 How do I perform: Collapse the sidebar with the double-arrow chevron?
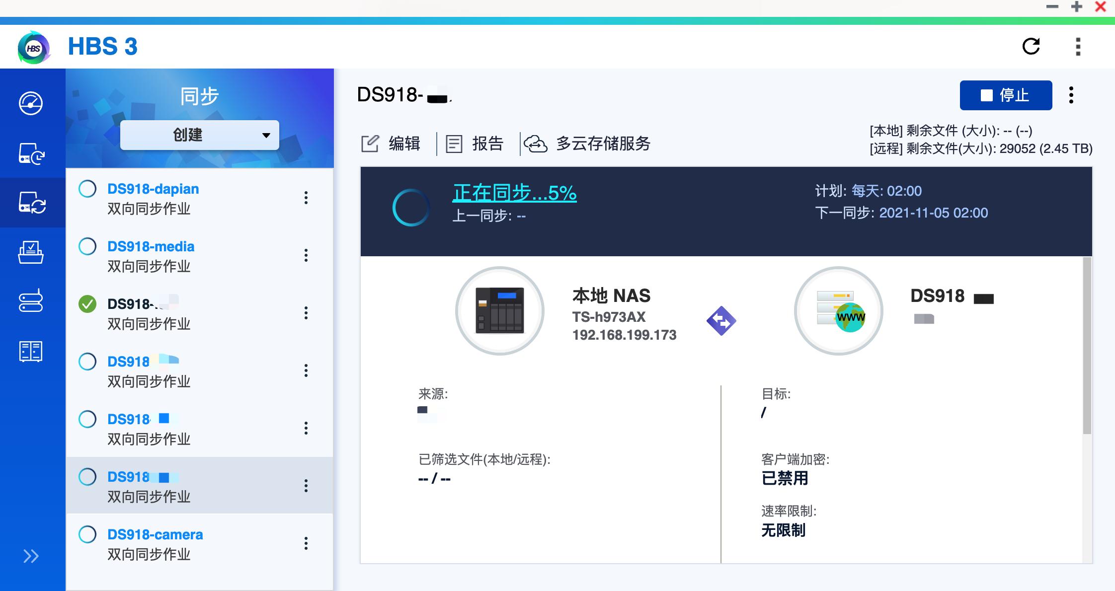click(x=30, y=556)
